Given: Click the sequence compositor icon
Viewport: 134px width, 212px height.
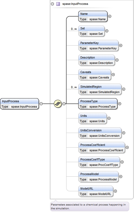Looking at the screenshot, I should pyautogui.click(x=58, y=104).
